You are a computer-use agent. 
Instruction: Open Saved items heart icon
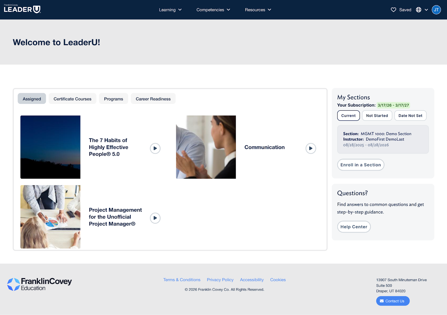click(393, 10)
